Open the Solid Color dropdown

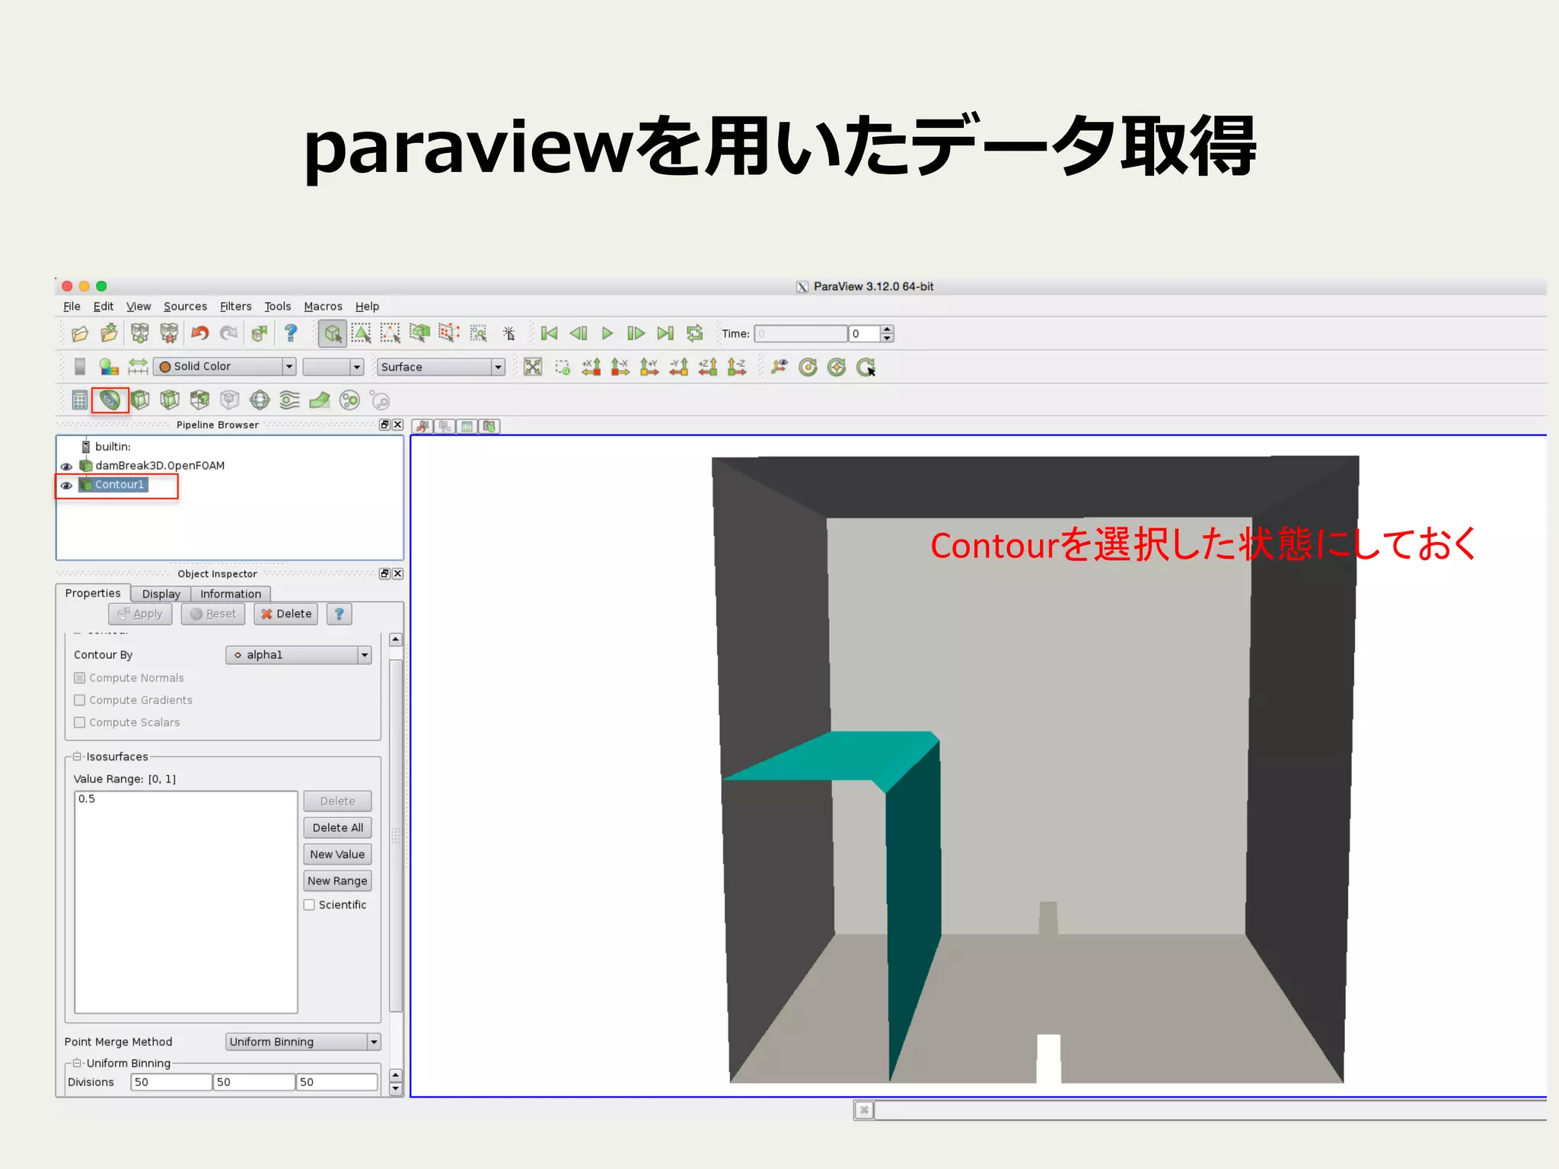(225, 367)
